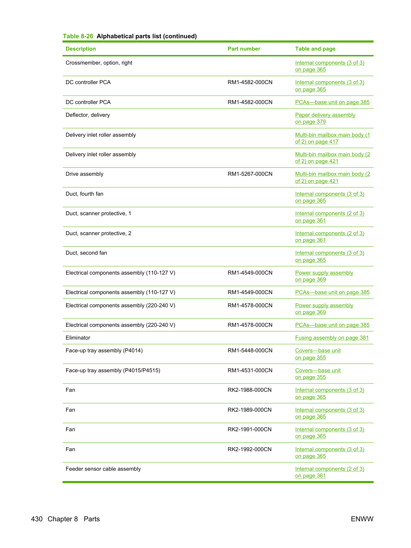Open link for Feeder sensor cable assembly

click(329, 472)
